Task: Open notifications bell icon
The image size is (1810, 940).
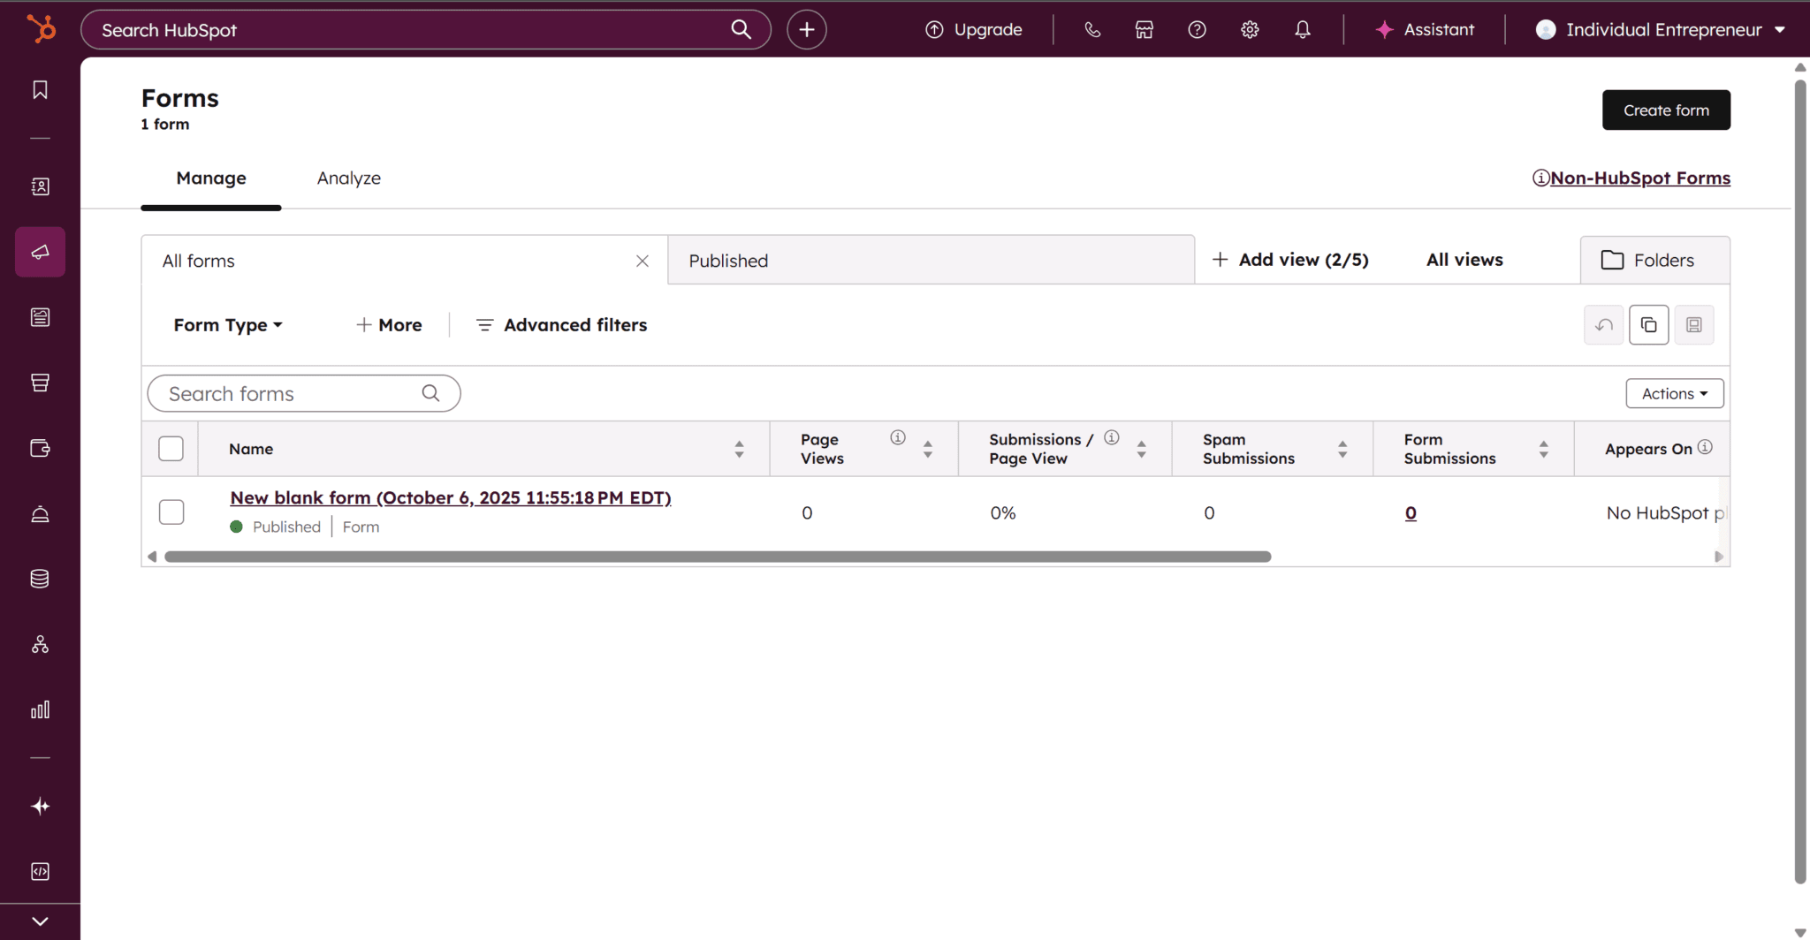Action: point(1303,29)
